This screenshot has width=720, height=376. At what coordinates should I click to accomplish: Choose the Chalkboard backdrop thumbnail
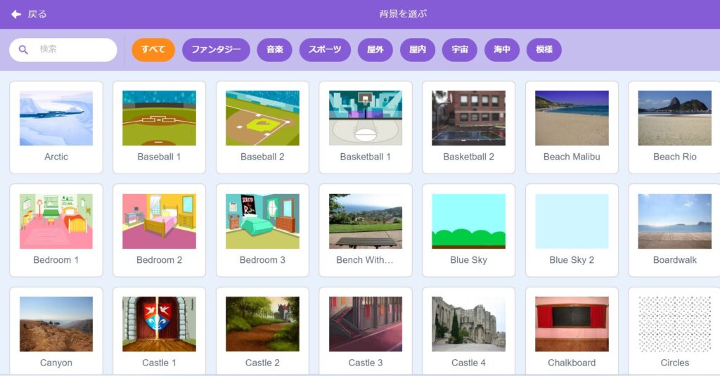[x=572, y=324]
